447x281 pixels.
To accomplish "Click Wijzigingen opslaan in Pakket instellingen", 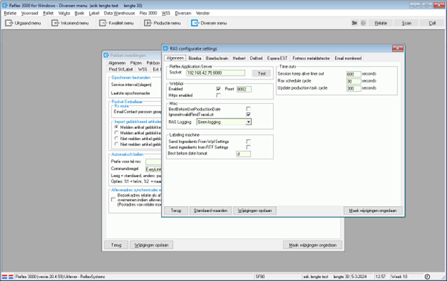I will coord(151,245).
